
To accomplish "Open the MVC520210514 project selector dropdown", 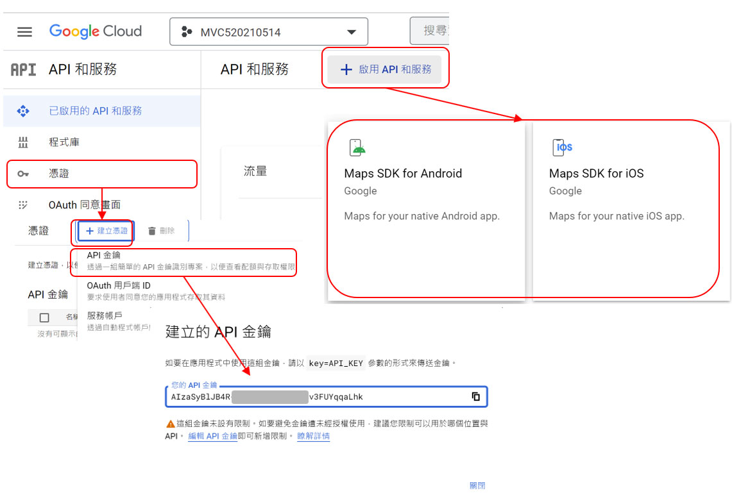I will (268, 31).
